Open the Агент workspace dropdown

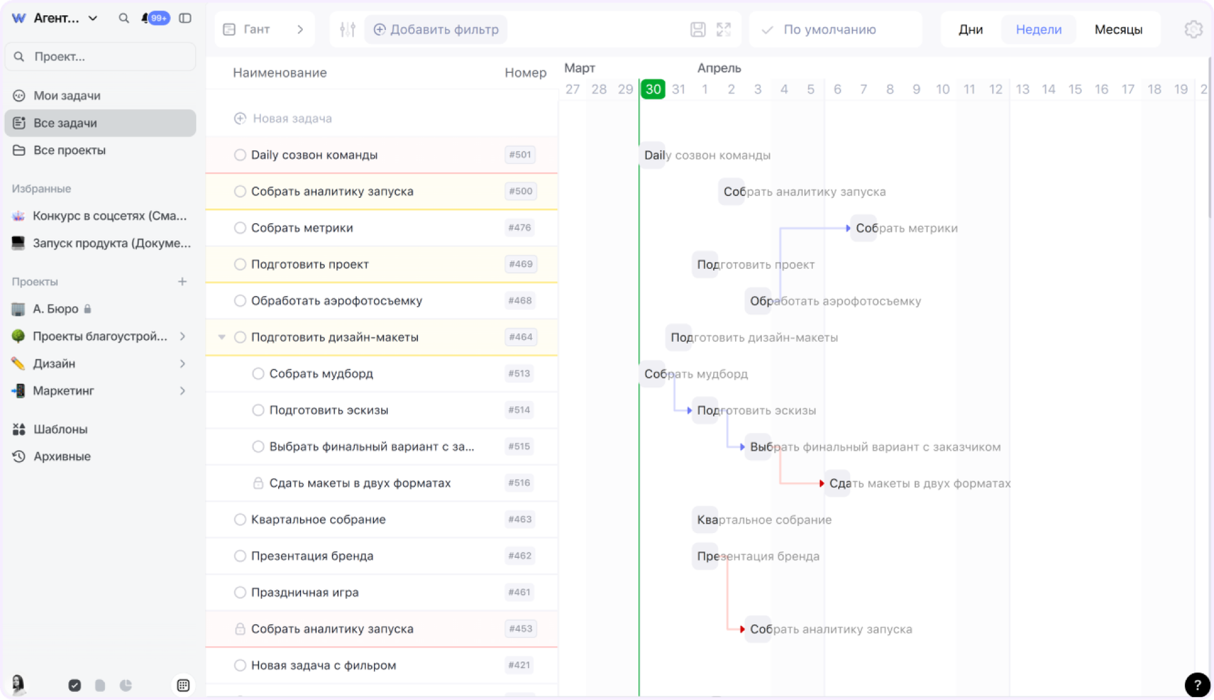pos(92,18)
